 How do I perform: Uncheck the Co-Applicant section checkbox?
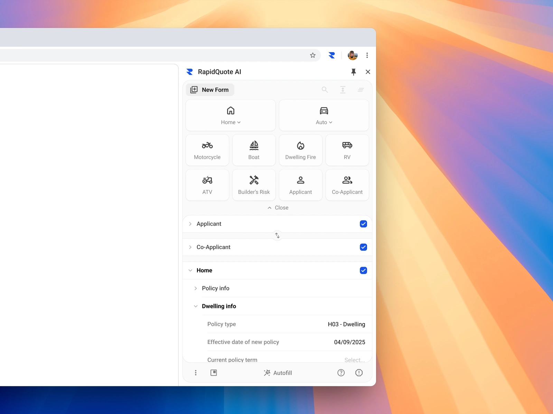(363, 247)
